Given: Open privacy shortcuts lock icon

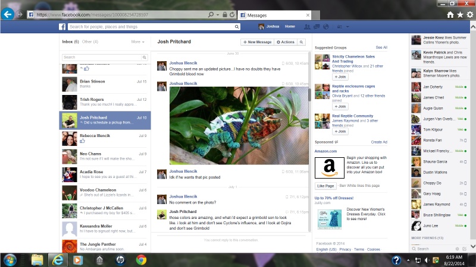Looking at the screenshot, I should [340, 27].
